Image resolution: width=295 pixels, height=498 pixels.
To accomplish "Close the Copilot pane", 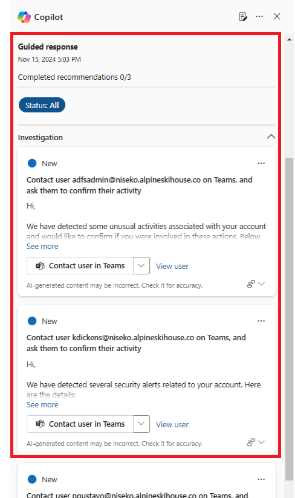I will tap(277, 16).
